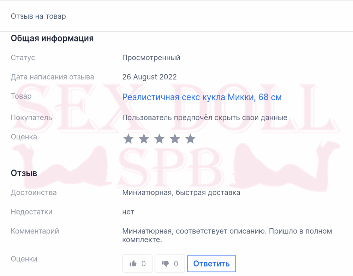Click the text Пользователь предпочёл скрыть свои данные
Screen dimensions: 353x276
tap(205, 117)
